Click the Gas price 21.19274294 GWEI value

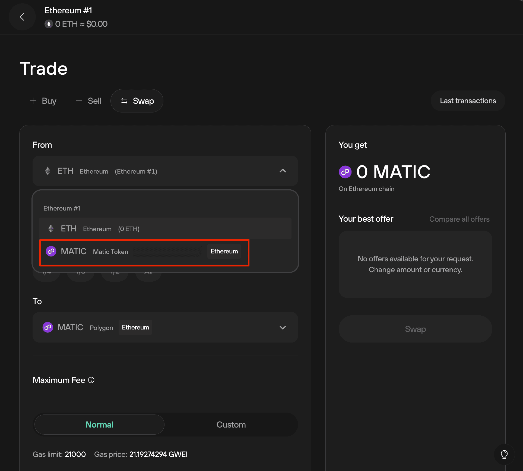pyautogui.click(x=158, y=454)
